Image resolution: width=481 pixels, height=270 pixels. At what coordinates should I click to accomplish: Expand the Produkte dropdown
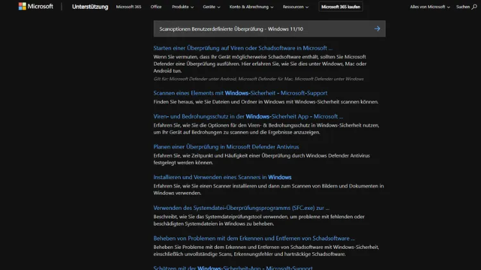pos(183,7)
